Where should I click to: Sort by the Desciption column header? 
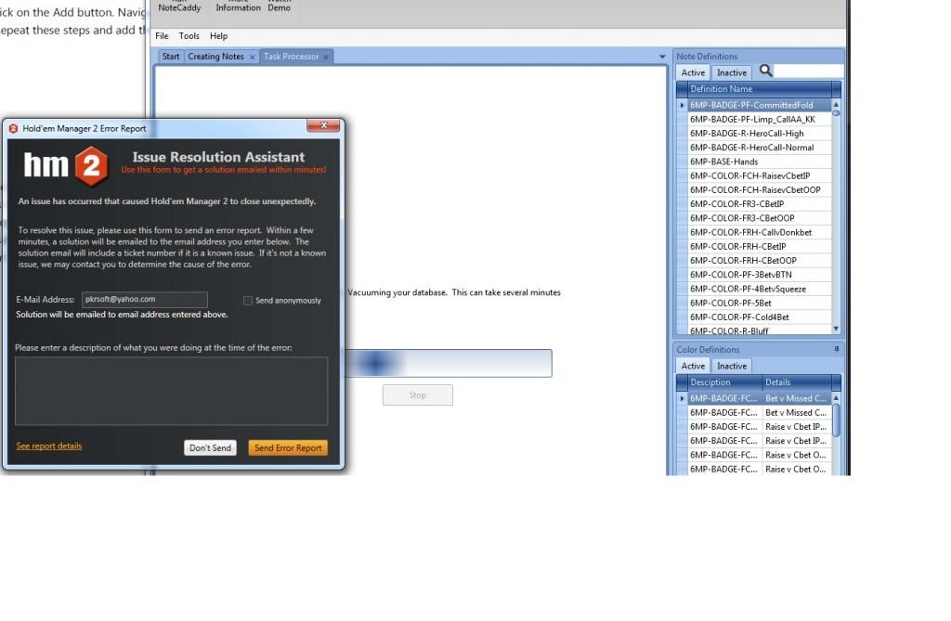tap(724, 382)
